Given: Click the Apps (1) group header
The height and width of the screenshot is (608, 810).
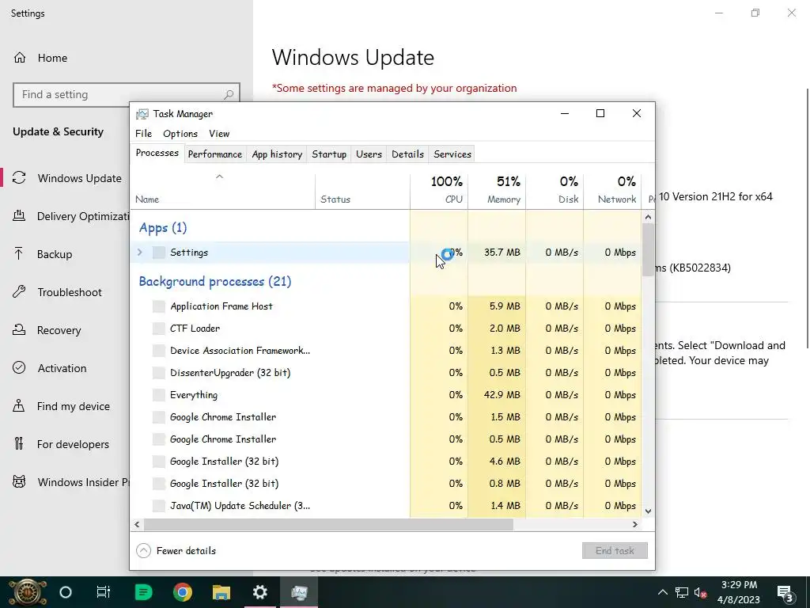Looking at the screenshot, I should point(163,227).
